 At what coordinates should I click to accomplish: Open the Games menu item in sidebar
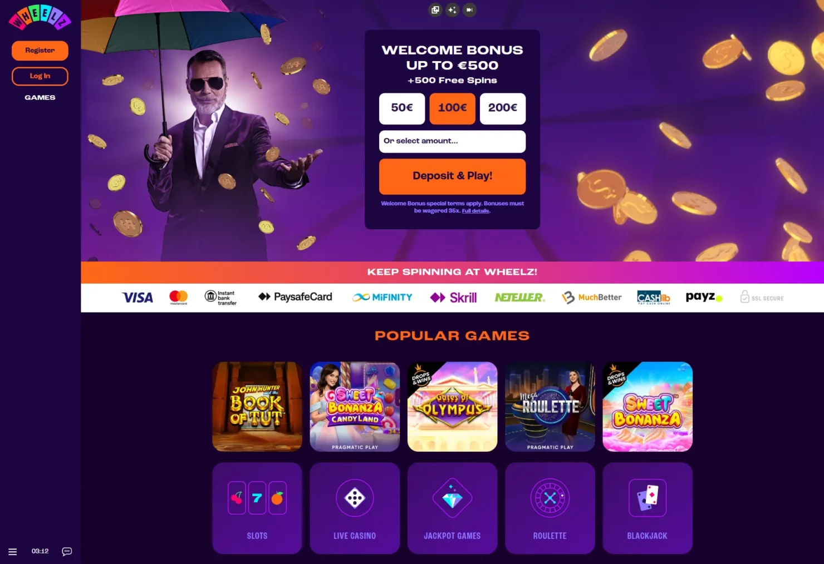click(40, 97)
